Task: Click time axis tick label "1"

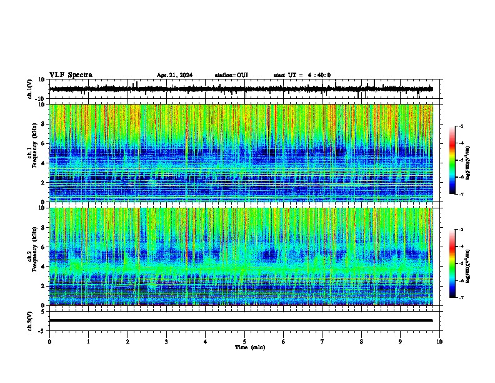Action: pos(88,342)
